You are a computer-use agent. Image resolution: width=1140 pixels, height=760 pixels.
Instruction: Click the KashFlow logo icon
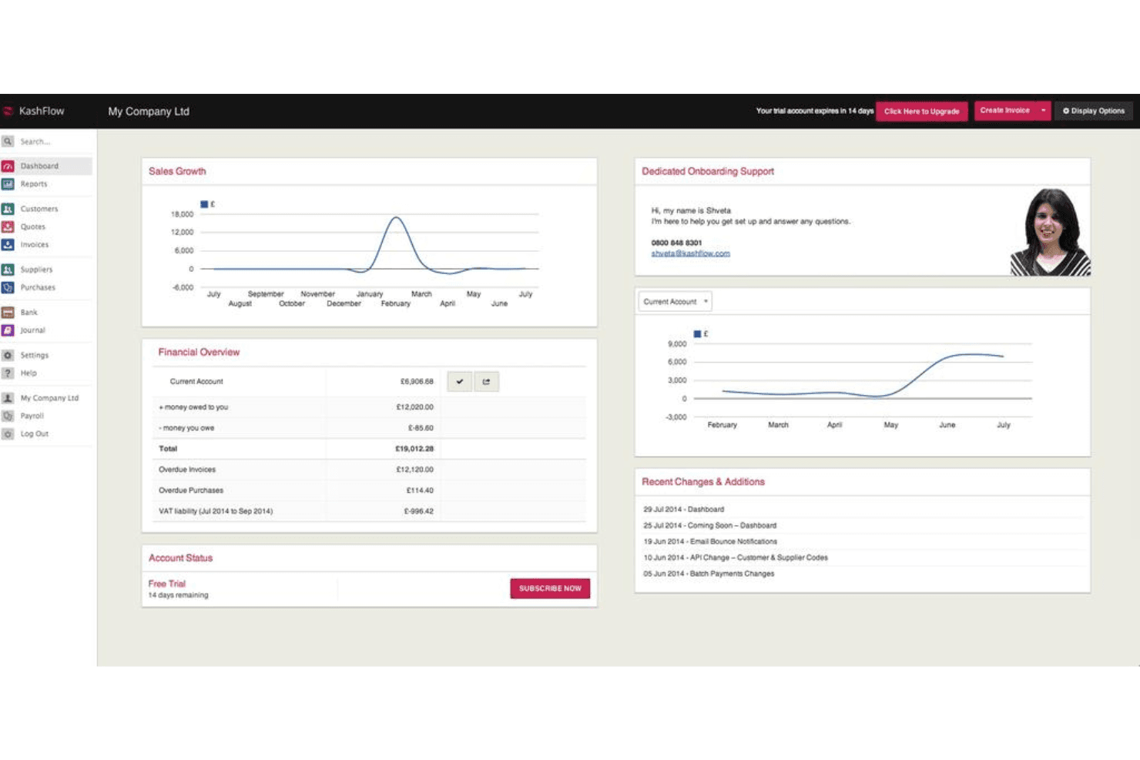pos(8,111)
